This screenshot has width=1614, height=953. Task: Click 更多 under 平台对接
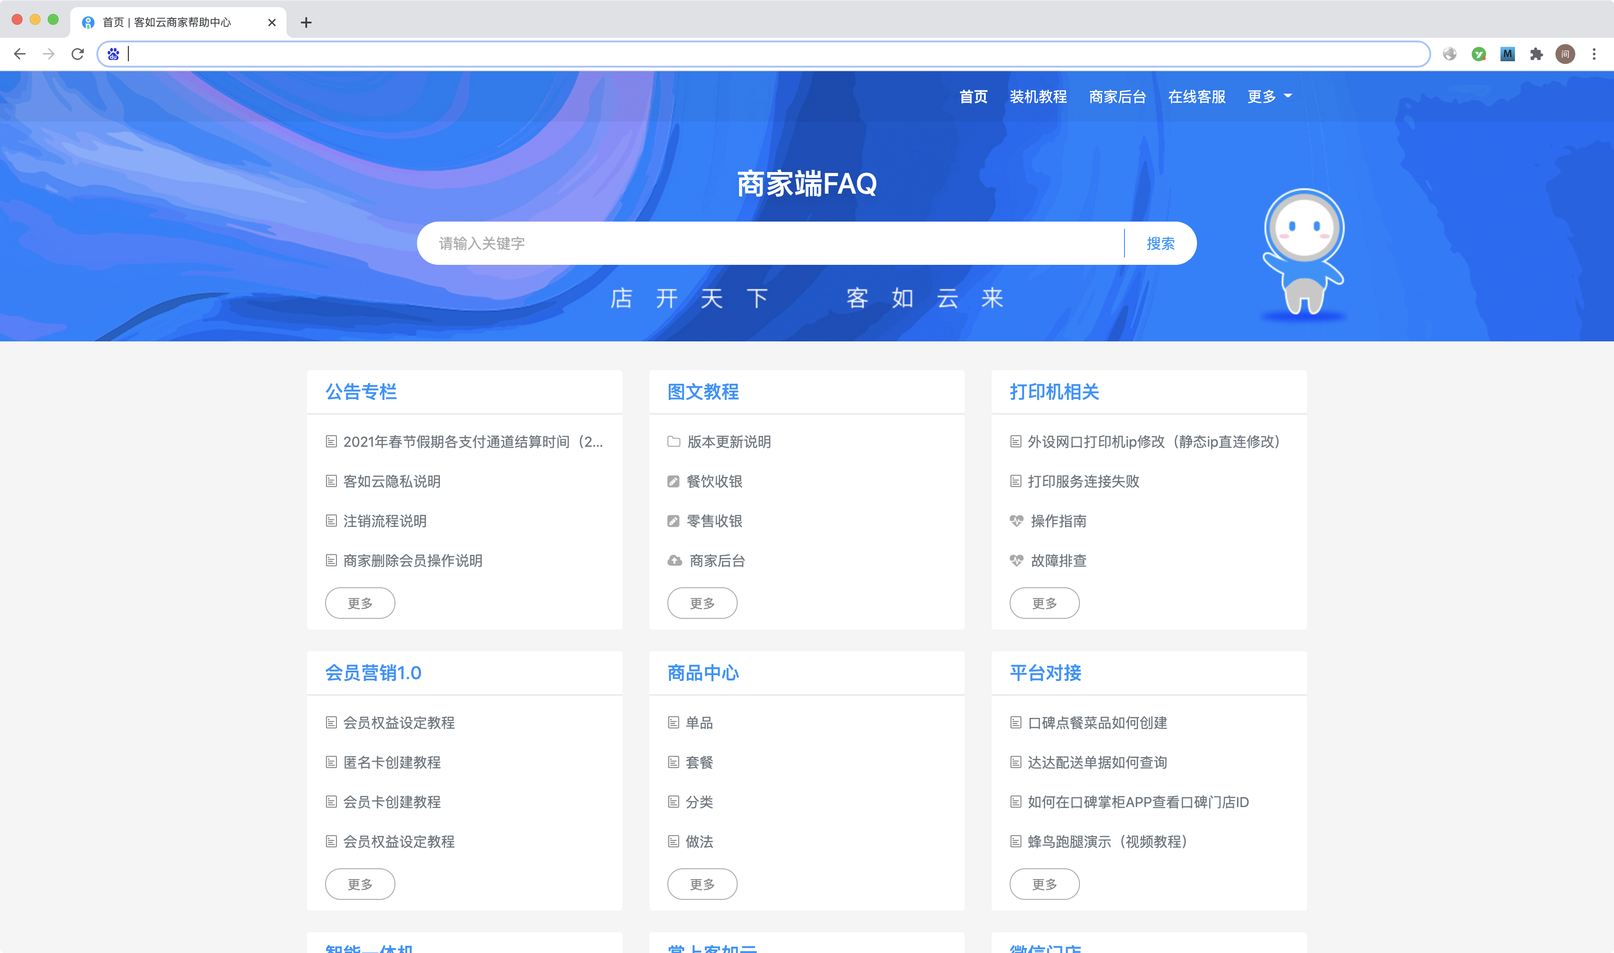pos(1044,885)
